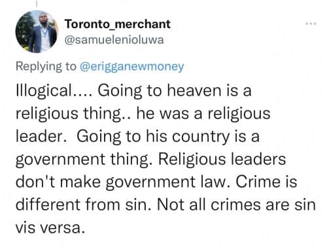Viewport: 327px width, 251px height.
Task: Click the phrase "he was a religious"
Action: [203, 114]
